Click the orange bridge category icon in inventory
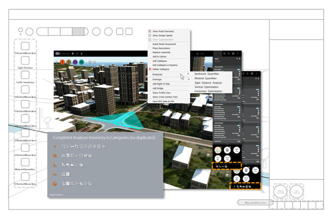The width and height of the screenshot is (332, 218). [x=55, y=173]
